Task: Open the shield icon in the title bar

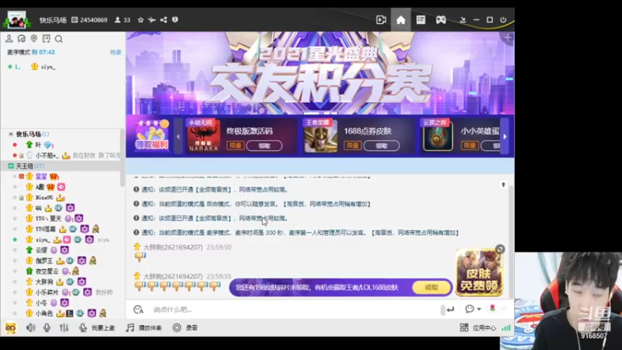Action: [x=175, y=20]
